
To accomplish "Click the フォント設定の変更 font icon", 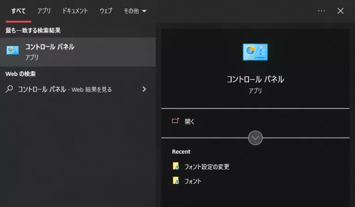I will click(176, 166).
